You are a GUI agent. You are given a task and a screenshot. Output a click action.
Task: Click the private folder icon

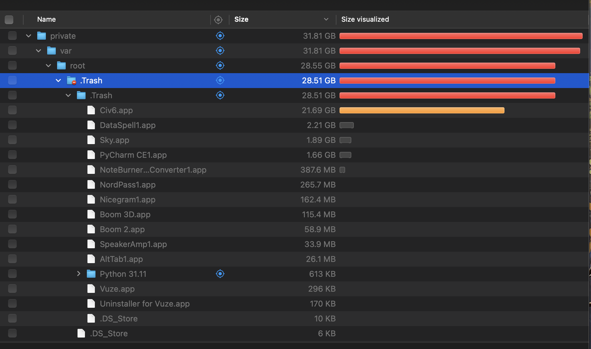coord(42,36)
